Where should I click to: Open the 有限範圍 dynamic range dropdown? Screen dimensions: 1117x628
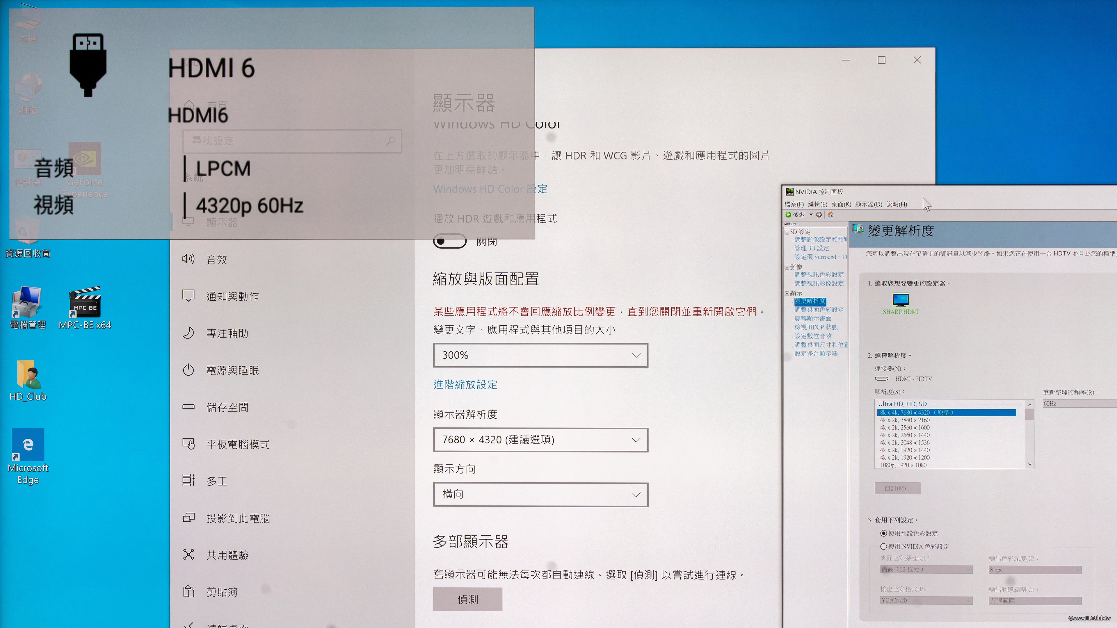[x=1035, y=601]
